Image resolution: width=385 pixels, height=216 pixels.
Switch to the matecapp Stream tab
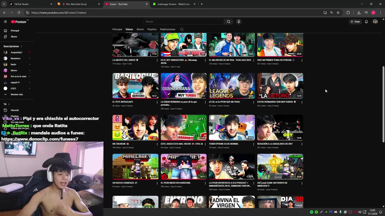click(x=174, y=4)
